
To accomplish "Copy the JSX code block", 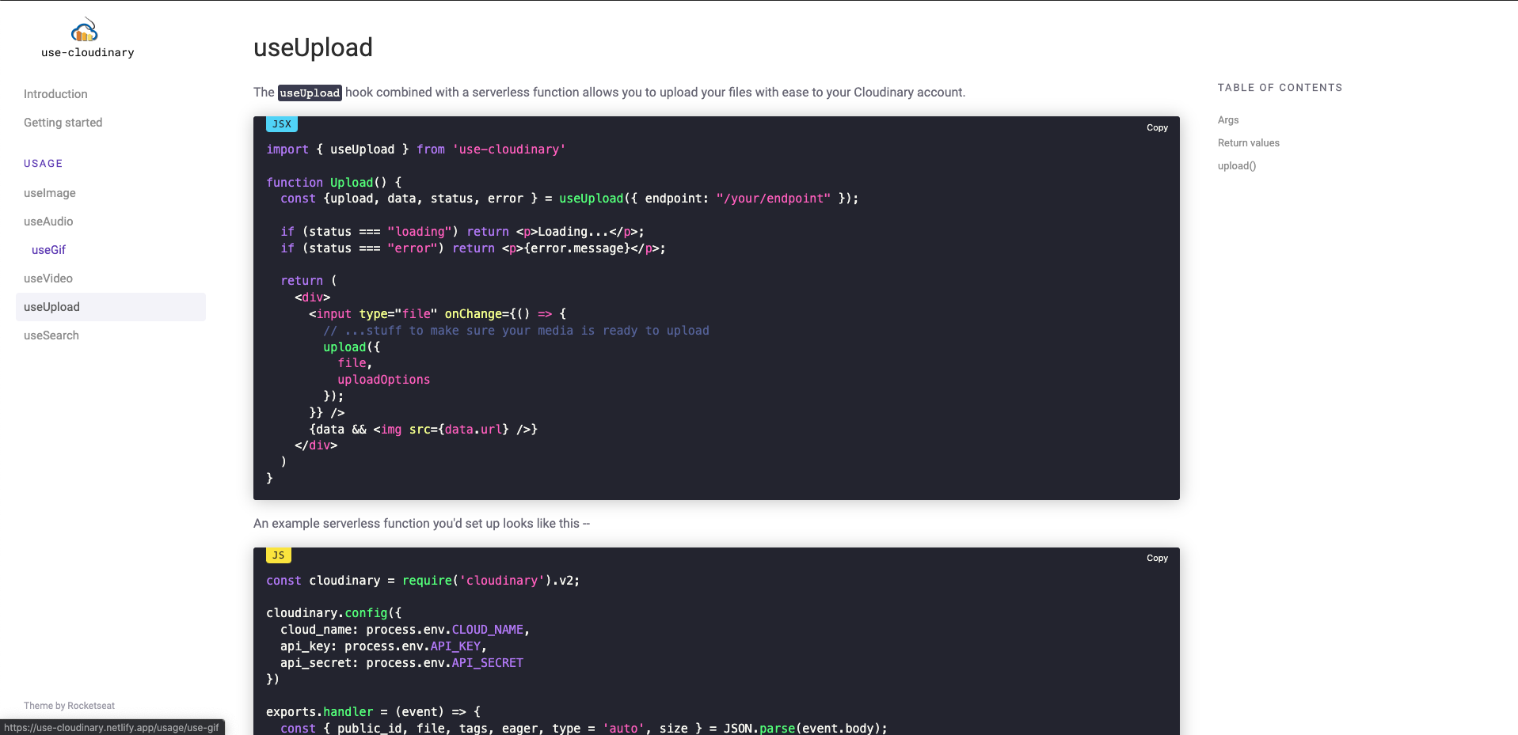I will (x=1157, y=127).
